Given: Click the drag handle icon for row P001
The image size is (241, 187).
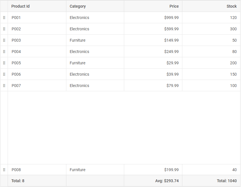Looking at the screenshot, I should (4, 18).
